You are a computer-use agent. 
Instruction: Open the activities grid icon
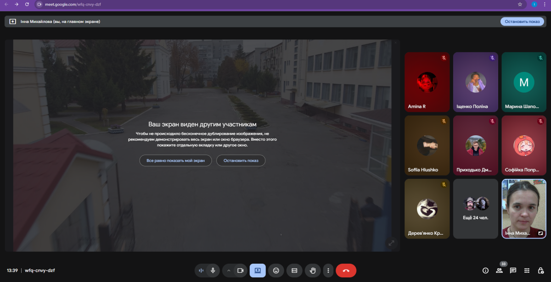pos(527,271)
